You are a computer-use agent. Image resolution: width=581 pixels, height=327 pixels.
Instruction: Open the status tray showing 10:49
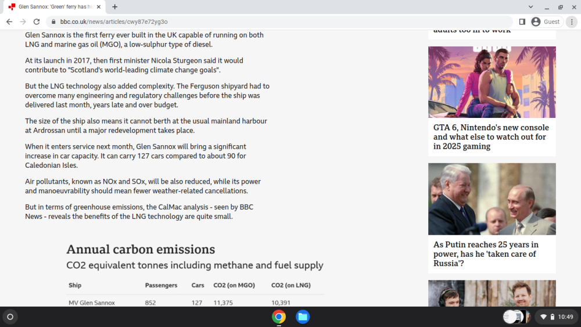557,317
